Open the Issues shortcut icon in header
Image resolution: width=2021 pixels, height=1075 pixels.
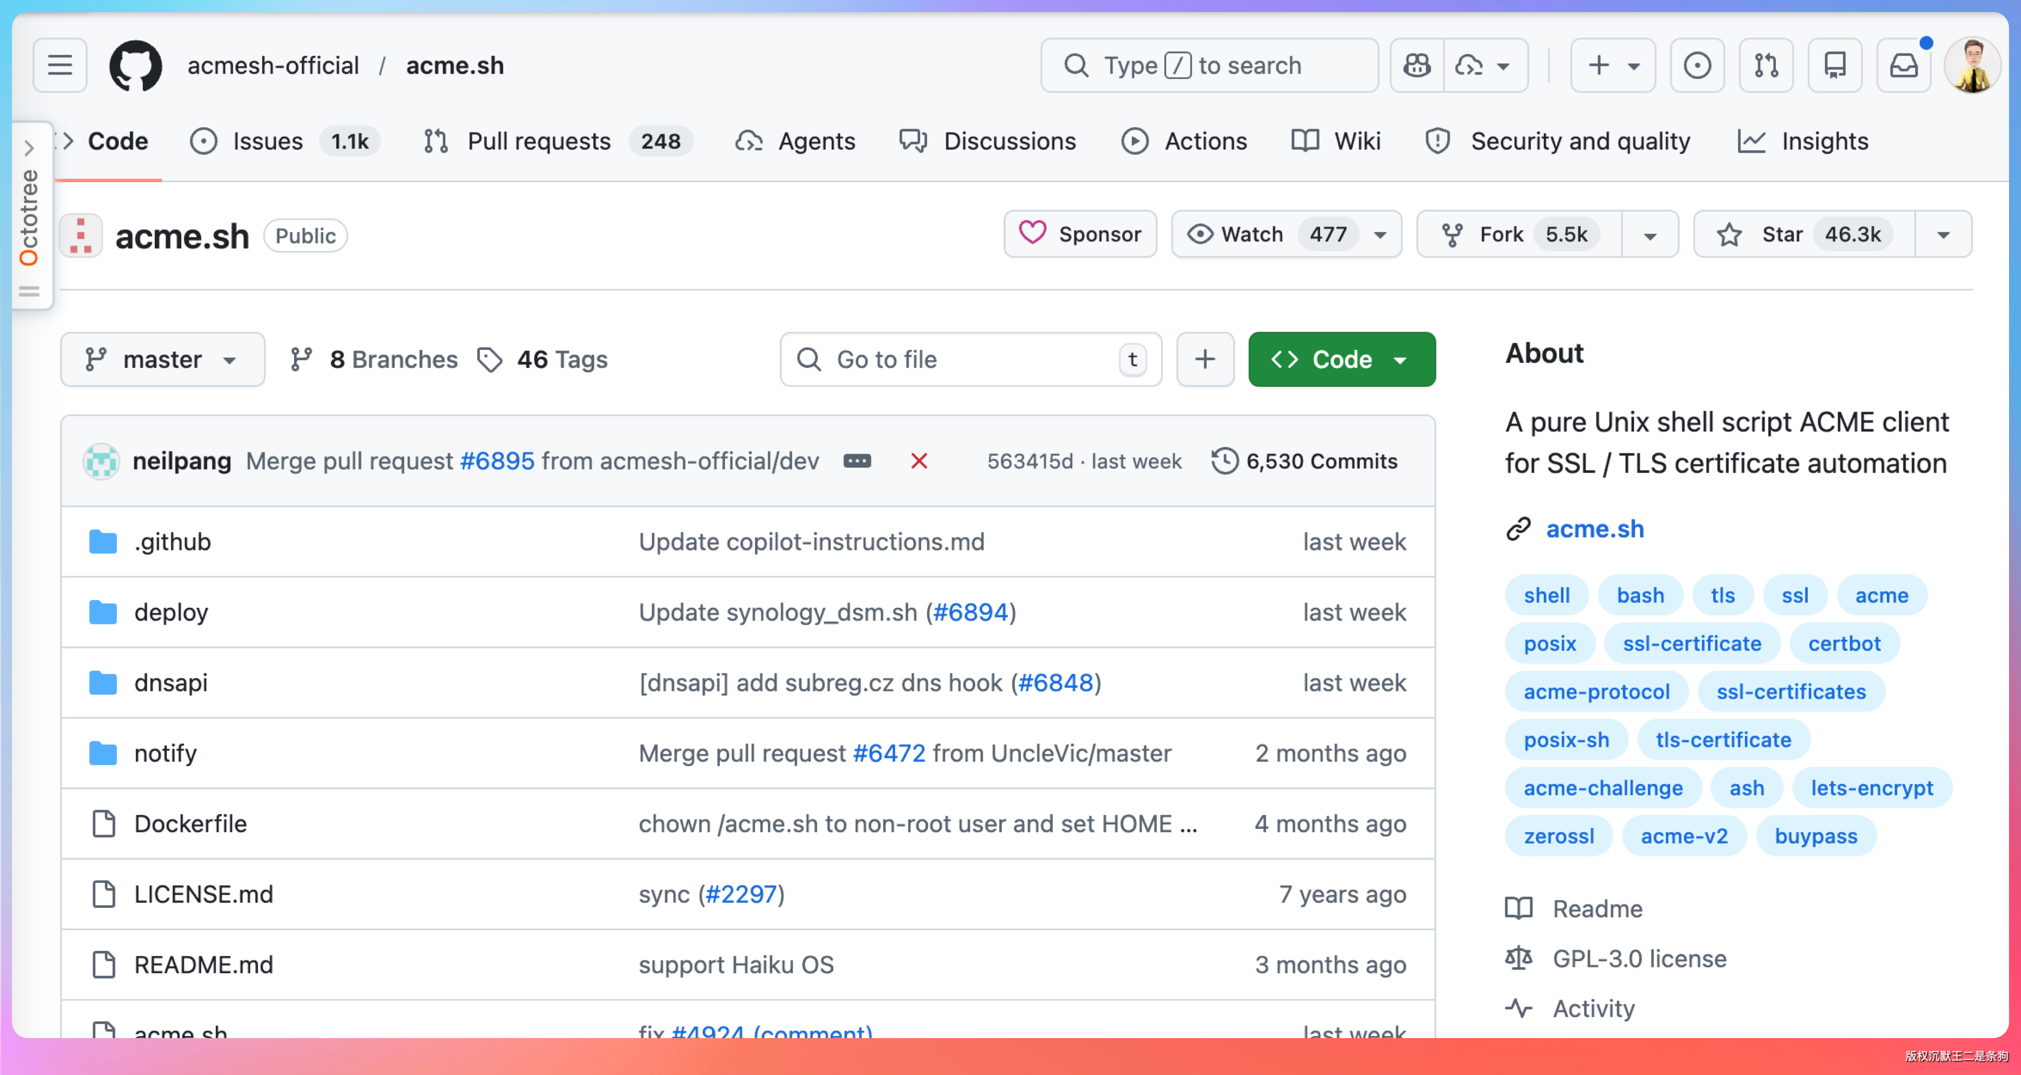1697,66
